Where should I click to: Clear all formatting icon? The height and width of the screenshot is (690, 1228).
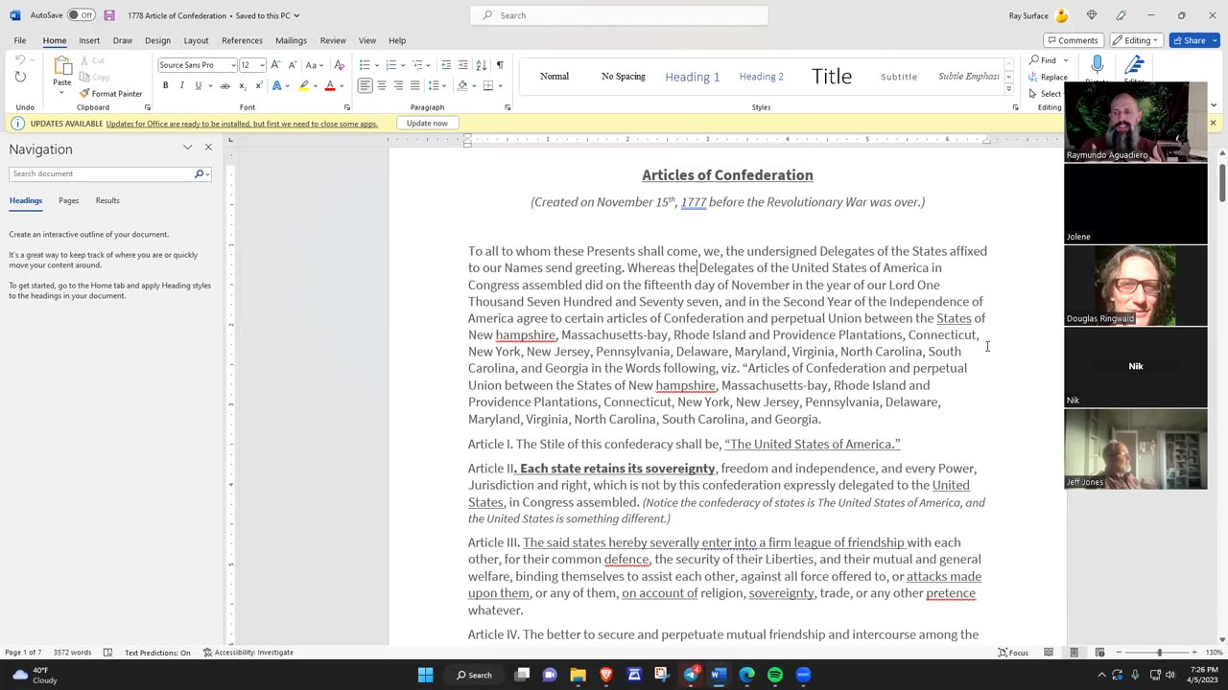click(340, 65)
